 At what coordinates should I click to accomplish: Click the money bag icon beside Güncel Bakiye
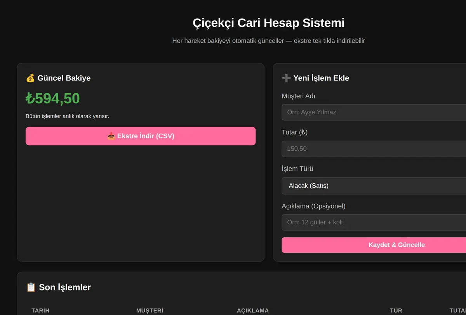pos(30,78)
